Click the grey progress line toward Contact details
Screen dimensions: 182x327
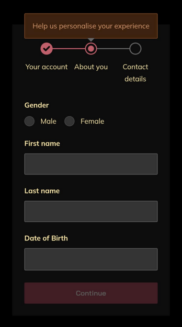click(113, 49)
